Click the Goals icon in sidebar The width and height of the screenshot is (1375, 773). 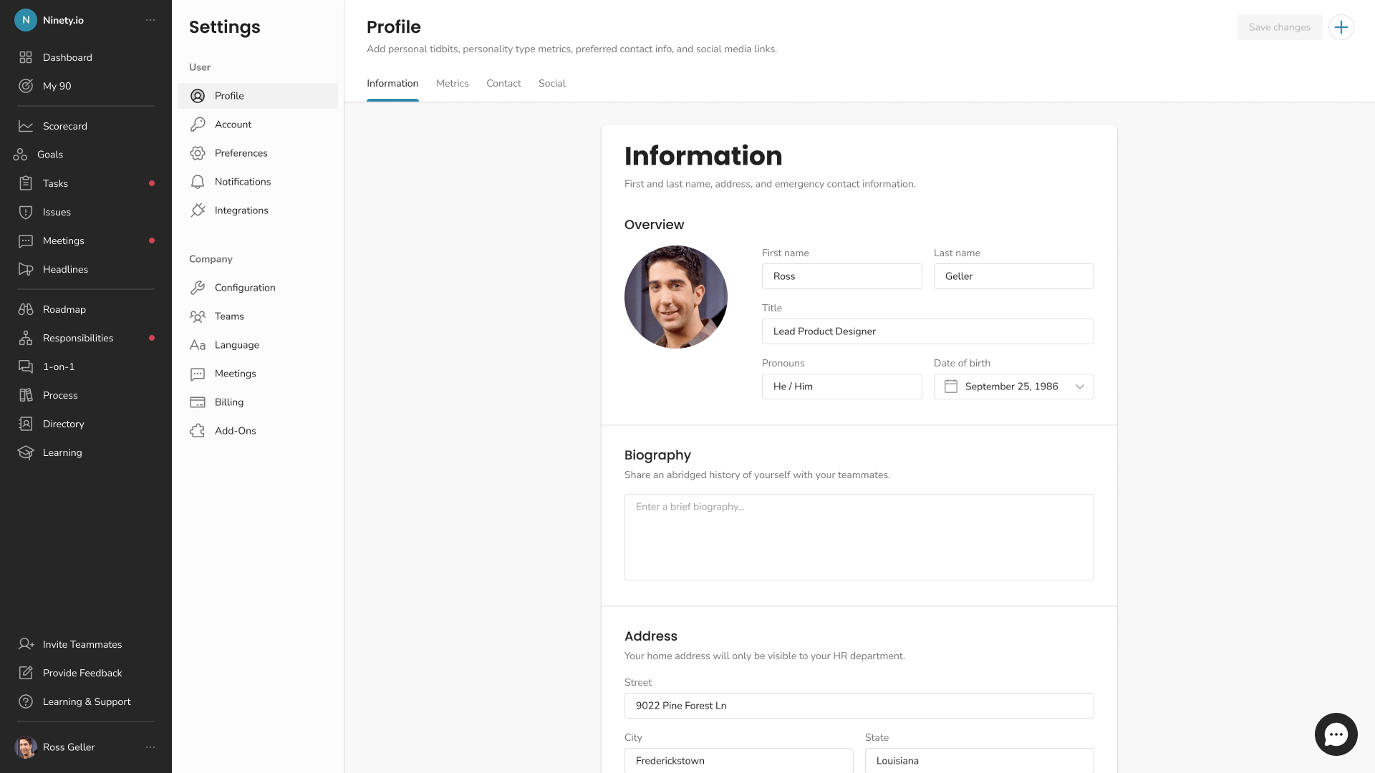pos(20,155)
